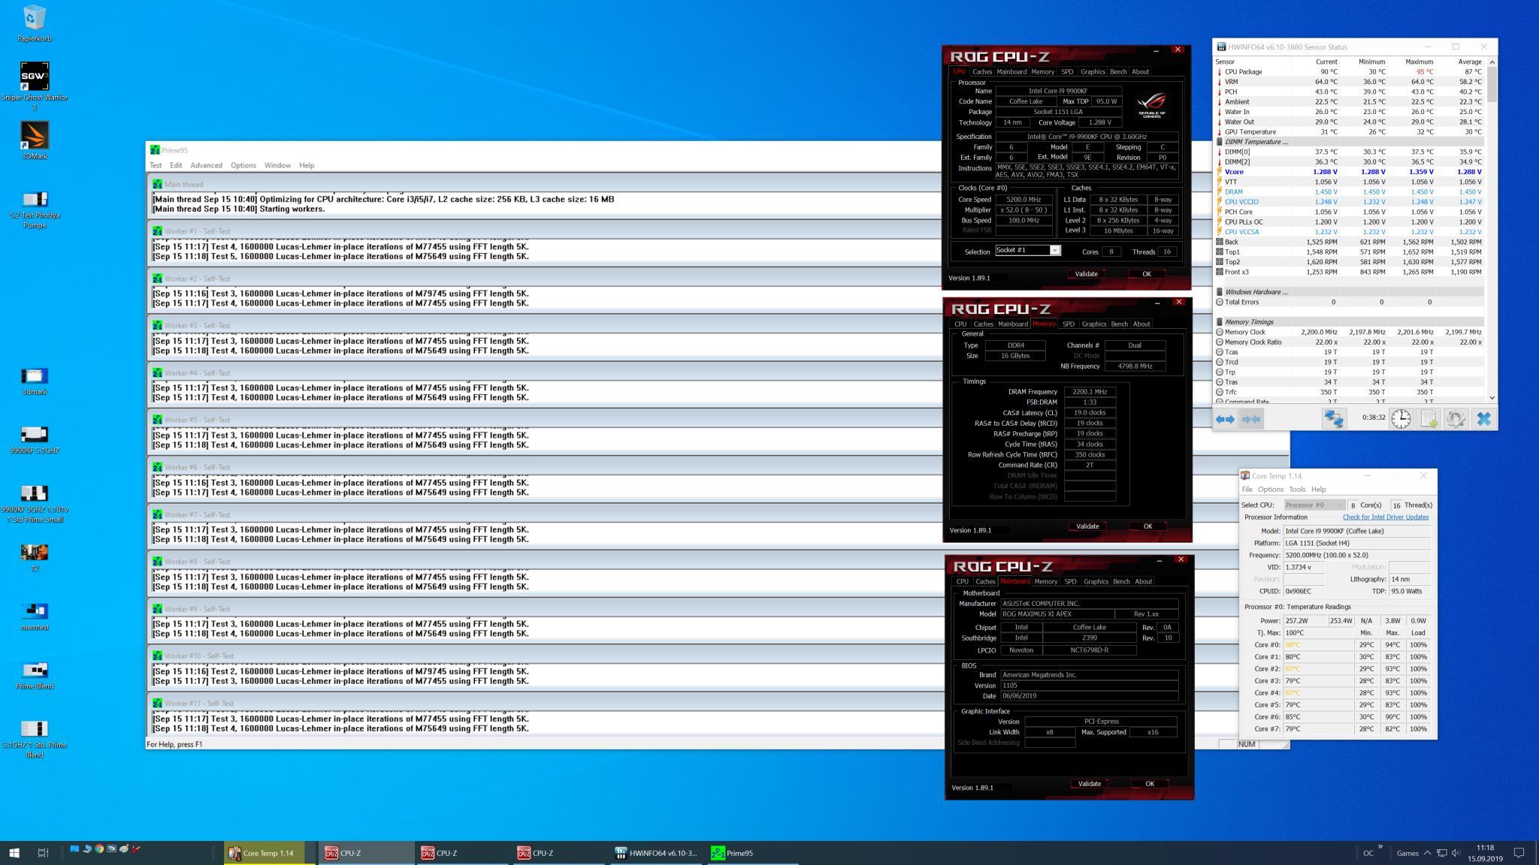Switch to HWiNFO64 taskbar button
The width and height of the screenshot is (1539, 865).
[x=656, y=853]
